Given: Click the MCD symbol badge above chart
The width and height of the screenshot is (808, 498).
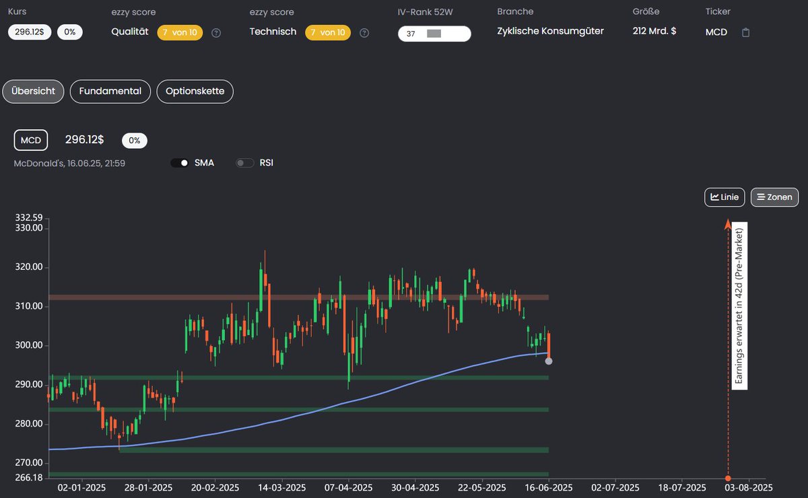Looking at the screenshot, I should 31,141.
